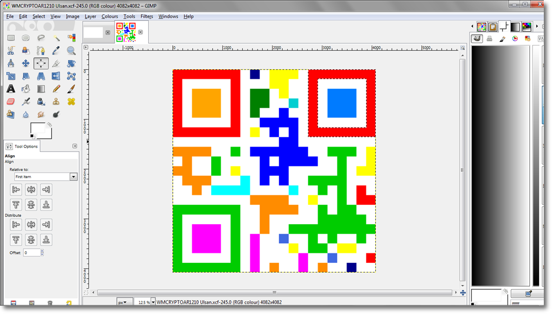Align left edge of target
Image resolution: width=552 pixels, height=314 pixels.
tap(16, 189)
